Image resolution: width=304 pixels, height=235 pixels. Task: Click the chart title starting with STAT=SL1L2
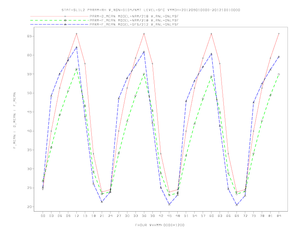click(x=150, y=10)
